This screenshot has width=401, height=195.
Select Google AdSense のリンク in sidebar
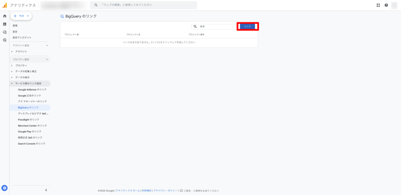(32, 89)
